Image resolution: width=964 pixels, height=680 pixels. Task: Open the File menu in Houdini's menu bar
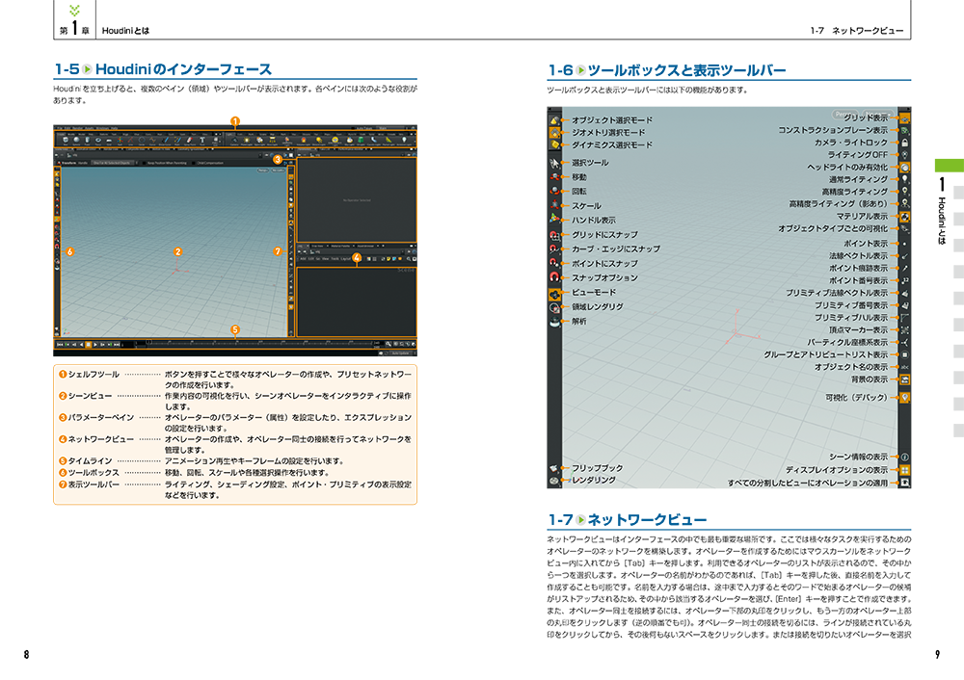click(59, 128)
